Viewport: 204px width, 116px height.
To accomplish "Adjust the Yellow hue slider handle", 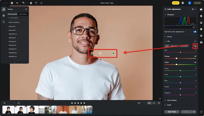I will pos(176,65).
